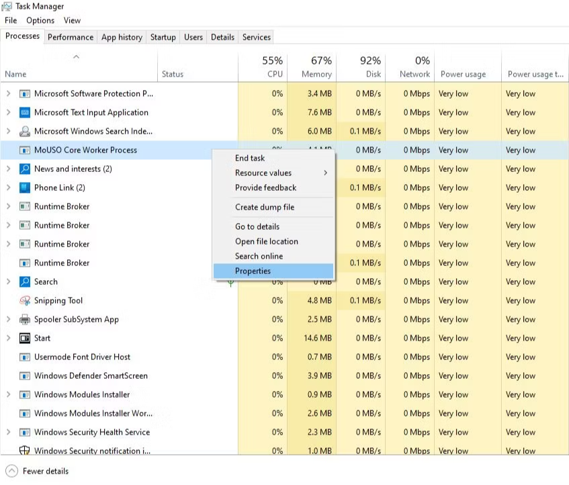This screenshot has height=485, width=569.
Task: Click the News and interests icon
Action: pyautogui.click(x=24, y=169)
